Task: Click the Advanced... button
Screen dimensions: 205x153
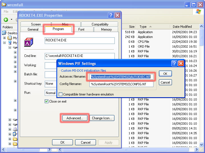Action: pos(75,118)
